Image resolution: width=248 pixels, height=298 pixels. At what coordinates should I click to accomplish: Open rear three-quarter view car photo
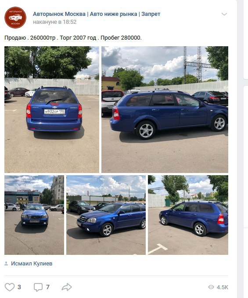click(x=188, y=215)
